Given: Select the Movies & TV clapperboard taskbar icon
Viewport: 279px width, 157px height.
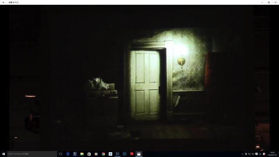Looking at the screenshot, I should pos(139,154).
